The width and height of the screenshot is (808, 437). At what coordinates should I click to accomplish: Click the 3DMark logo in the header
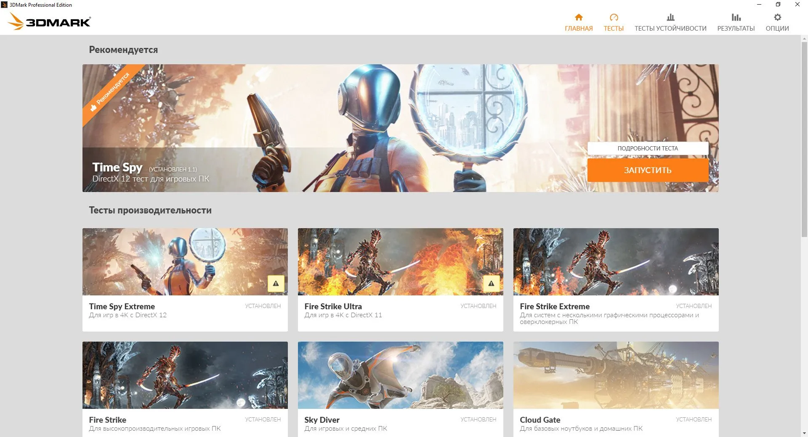click(50, 21)
